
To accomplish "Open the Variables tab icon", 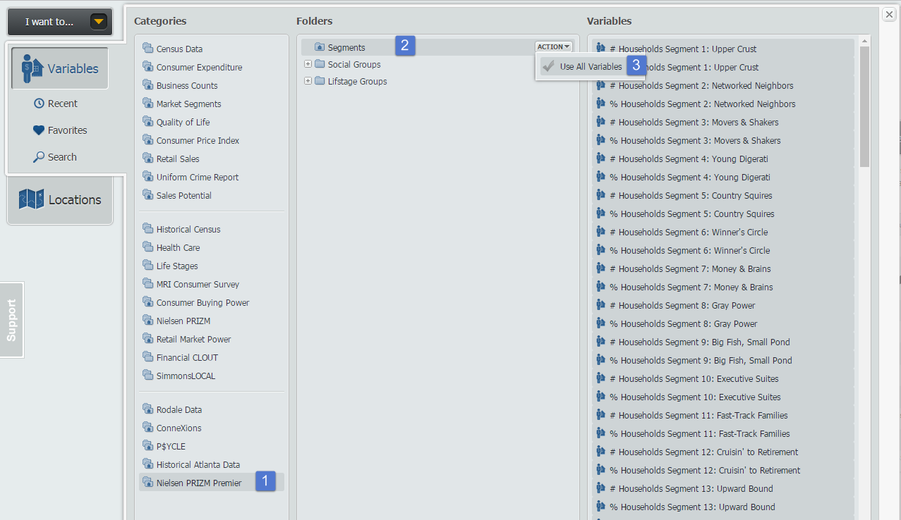I will (x=31, y=68).
